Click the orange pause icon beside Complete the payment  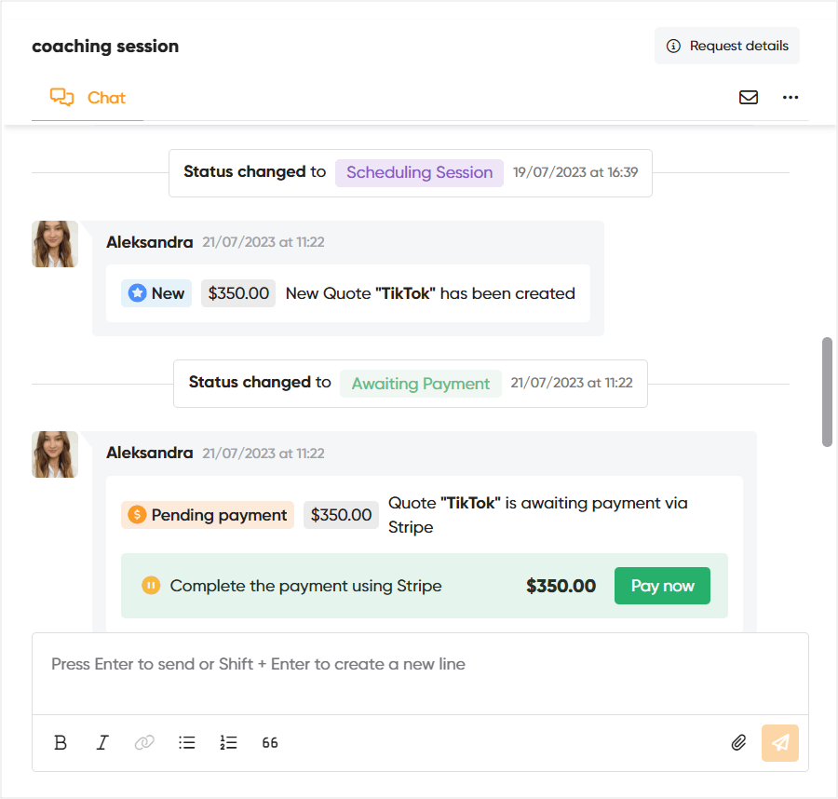[151, 586]
